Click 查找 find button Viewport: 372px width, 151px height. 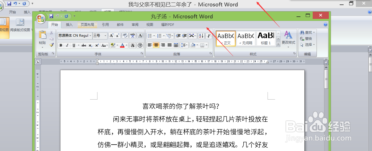(307, 33)
